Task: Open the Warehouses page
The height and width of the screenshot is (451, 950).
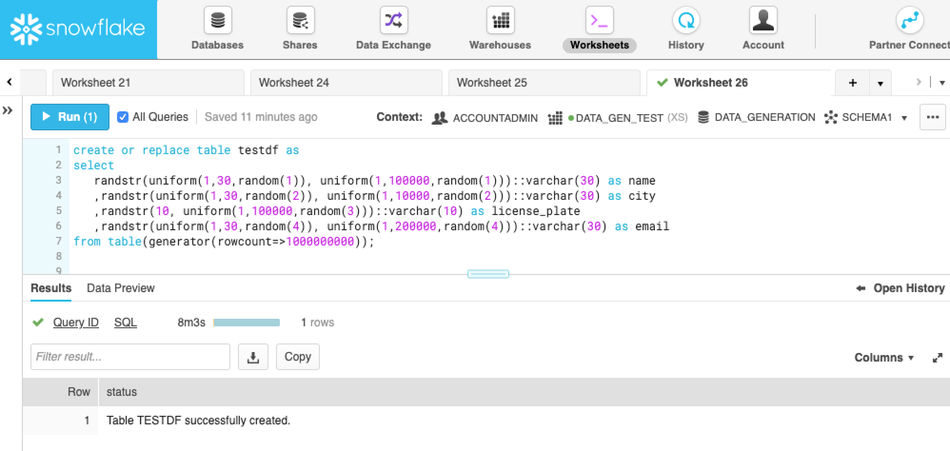Action: click(500, 21)
